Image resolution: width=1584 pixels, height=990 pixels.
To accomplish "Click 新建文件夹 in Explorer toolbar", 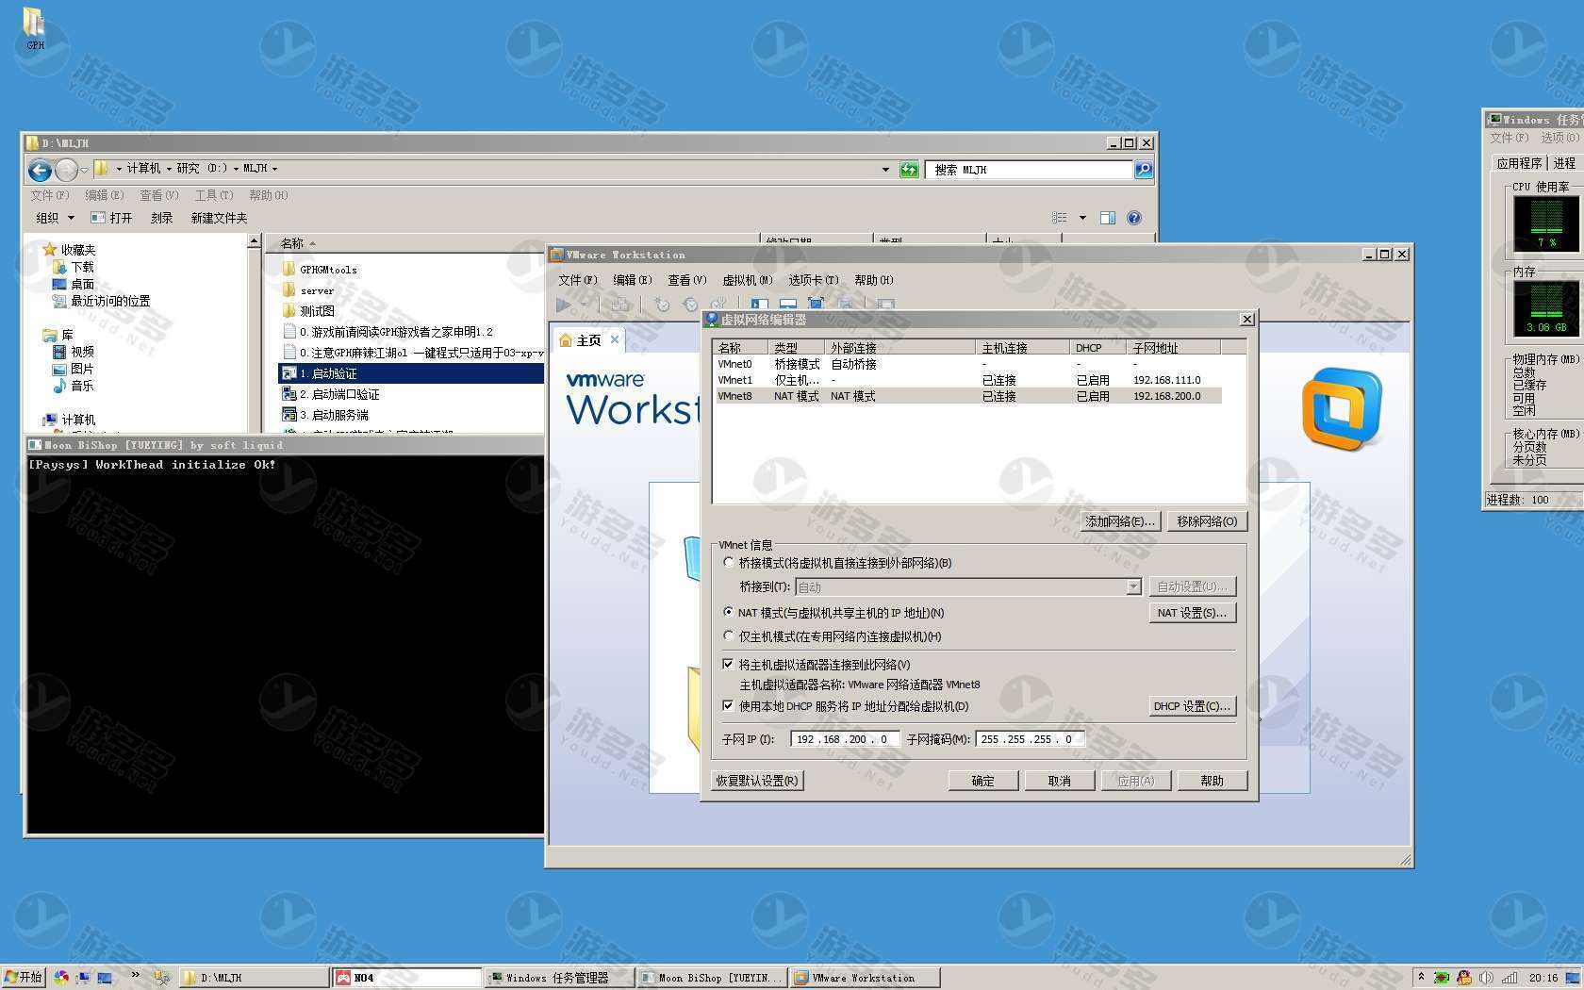I will click(219, 218).
